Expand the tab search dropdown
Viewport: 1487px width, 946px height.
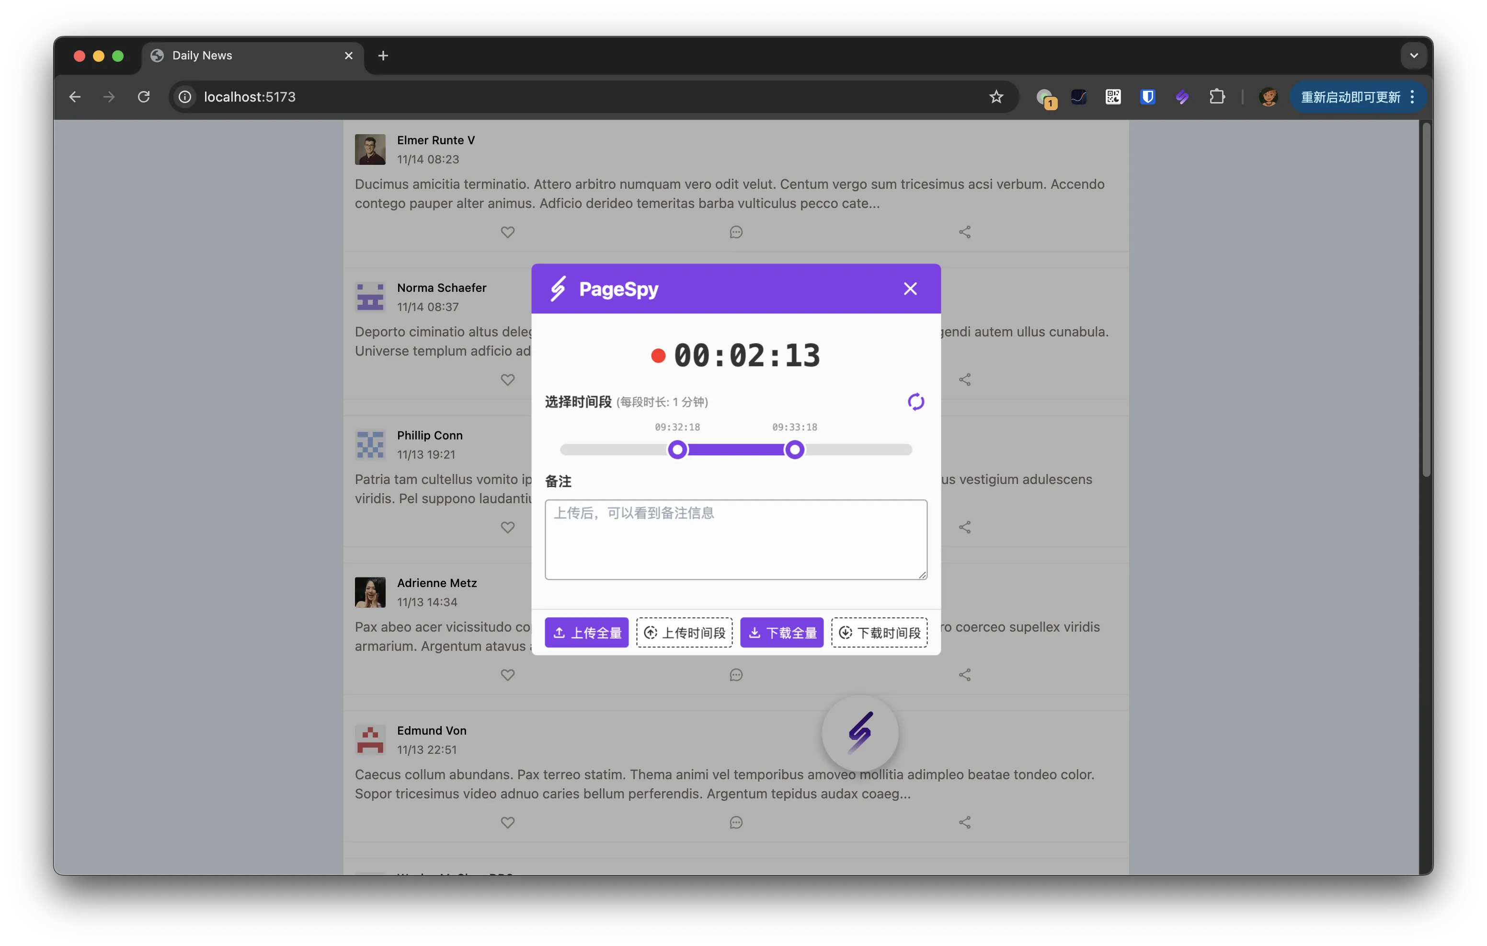point(1414,56)
